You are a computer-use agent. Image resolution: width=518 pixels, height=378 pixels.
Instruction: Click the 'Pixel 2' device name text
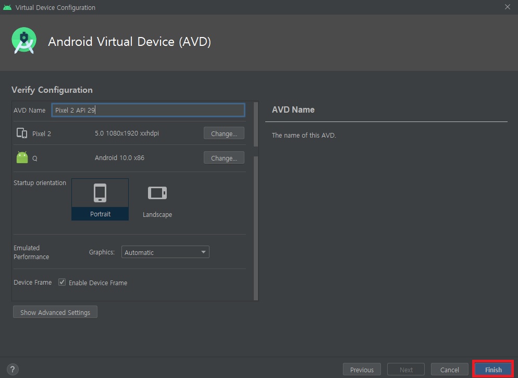42,133
